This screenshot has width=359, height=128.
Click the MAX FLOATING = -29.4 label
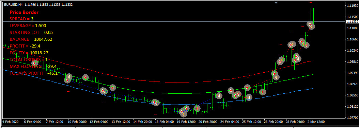33,67
